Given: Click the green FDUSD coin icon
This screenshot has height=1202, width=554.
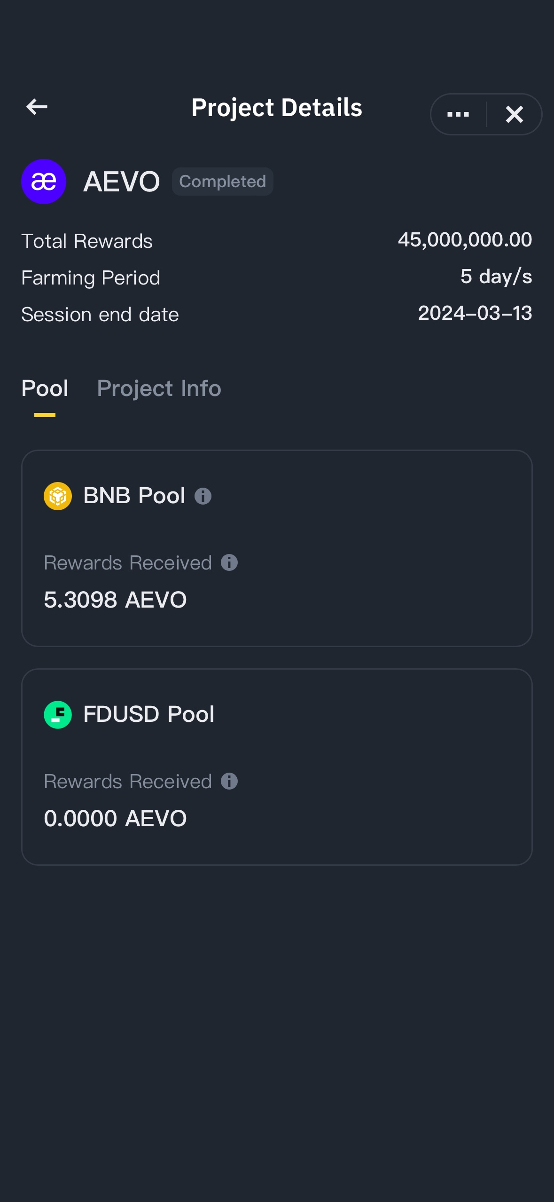Looking at the screenshot, I should [x=58, y=715].
